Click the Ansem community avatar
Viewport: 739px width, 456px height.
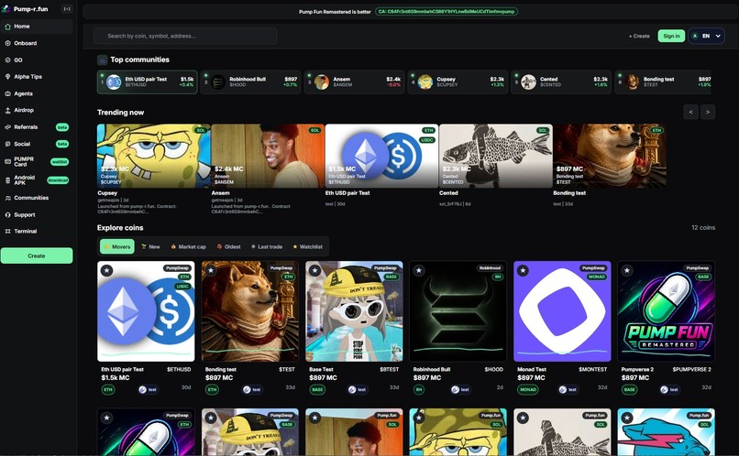[322, 81]
